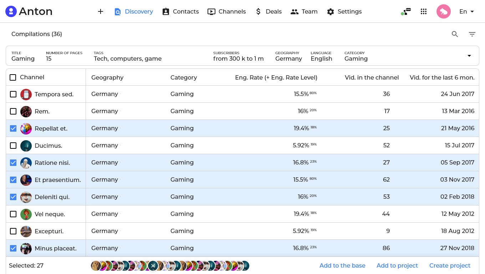
Task: Check the Tempora sed. row checkbox
Action: [x=13, y=94]
